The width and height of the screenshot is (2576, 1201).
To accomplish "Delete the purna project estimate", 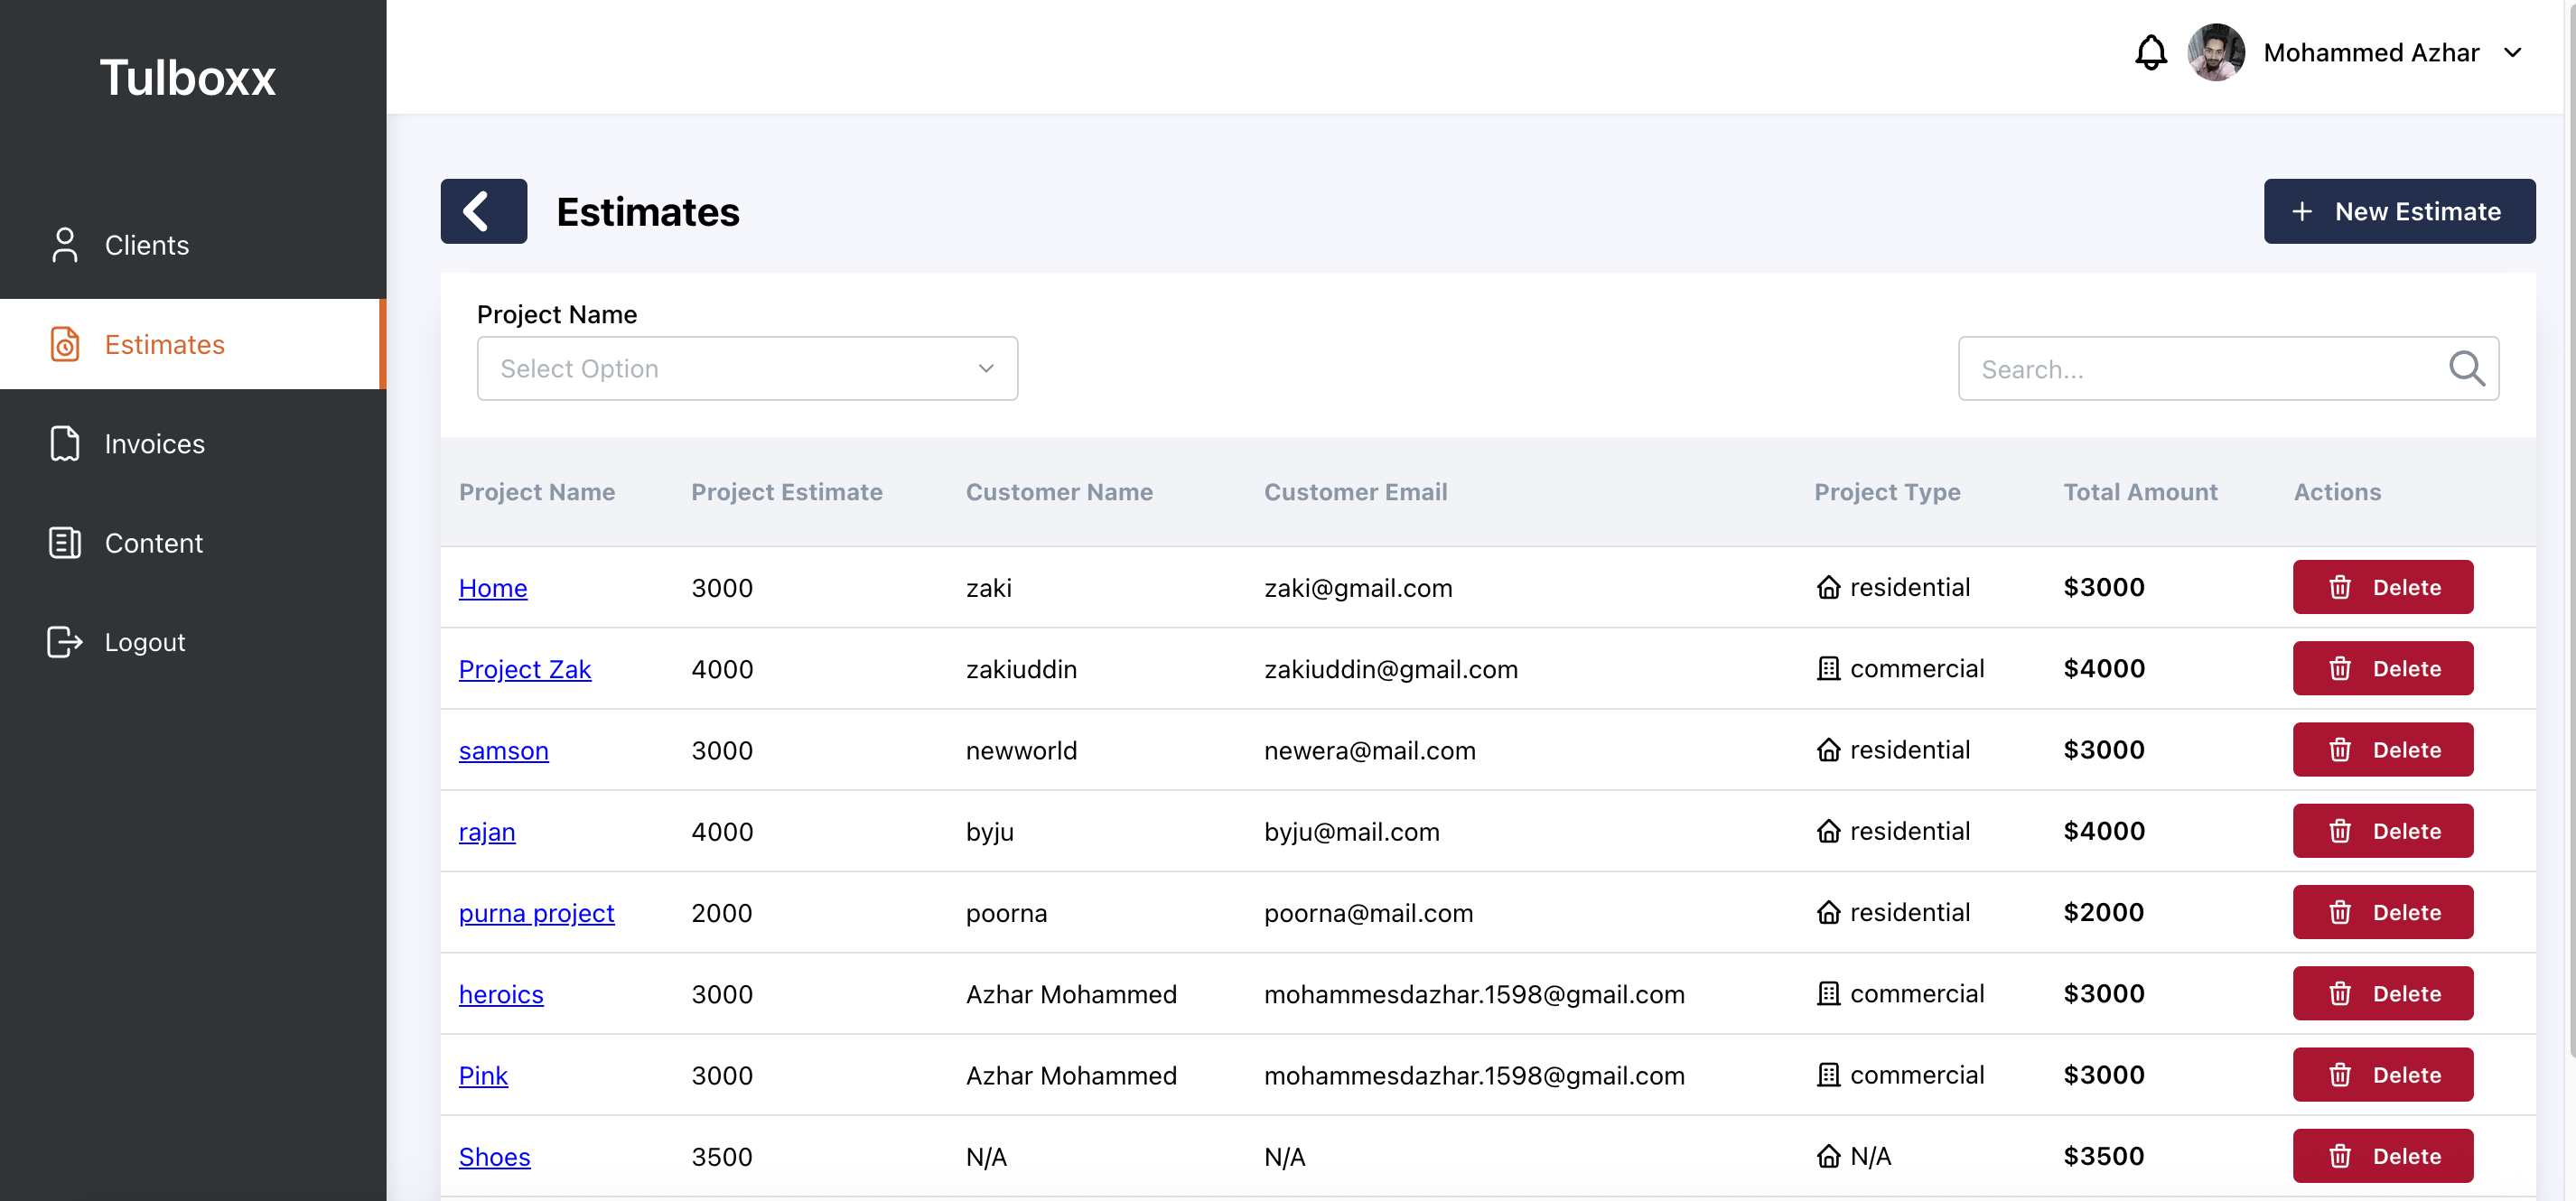I will 2383,912.
